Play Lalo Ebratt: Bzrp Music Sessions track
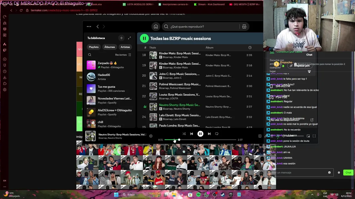Screen dimensions: 355x199 [x=200, y=117]
